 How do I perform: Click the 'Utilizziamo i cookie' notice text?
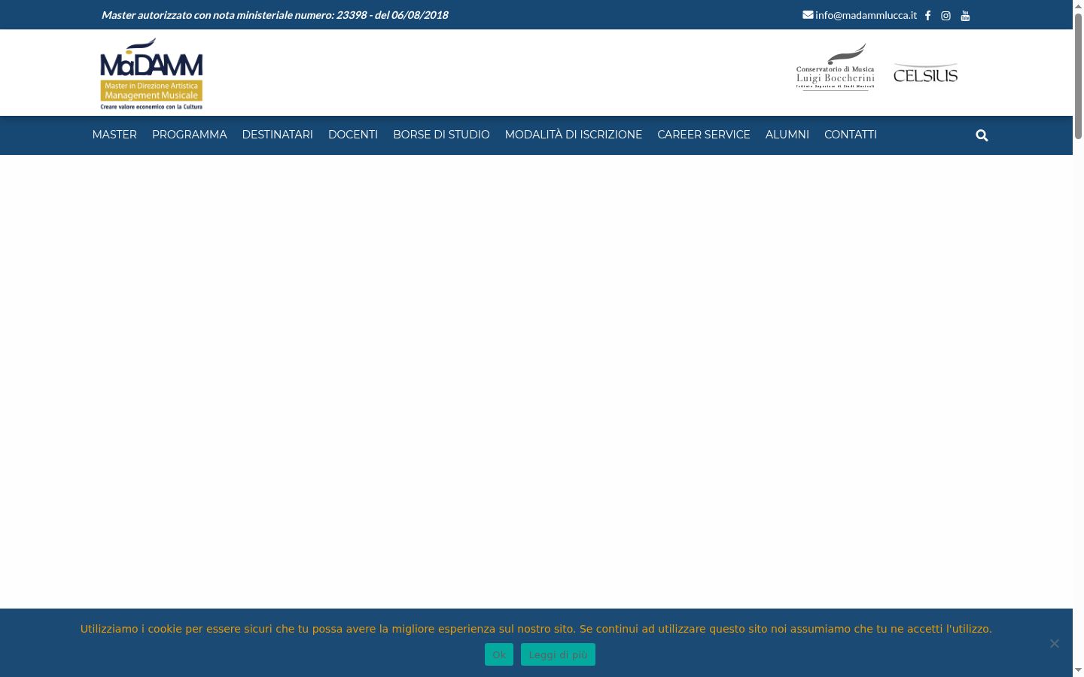536,629
